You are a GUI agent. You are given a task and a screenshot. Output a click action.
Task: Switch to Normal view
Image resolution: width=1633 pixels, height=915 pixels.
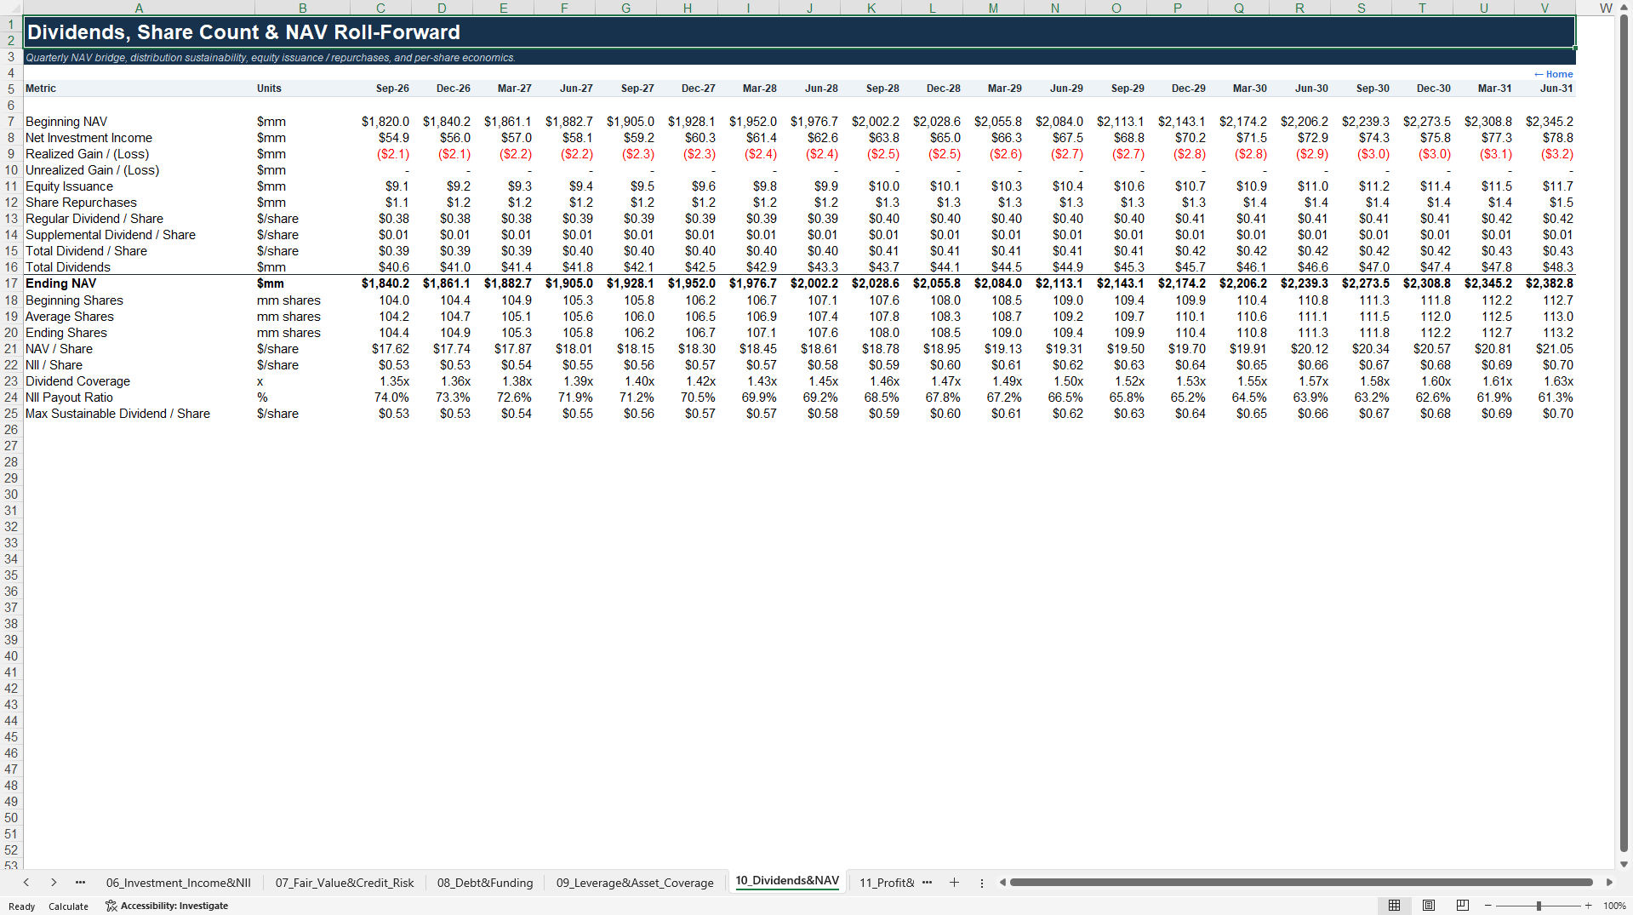coord(1394,906)
